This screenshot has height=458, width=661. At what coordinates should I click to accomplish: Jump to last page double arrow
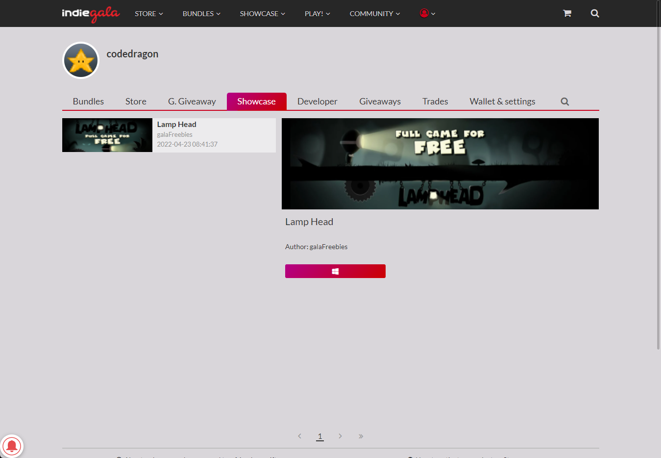tap(361, 436)
